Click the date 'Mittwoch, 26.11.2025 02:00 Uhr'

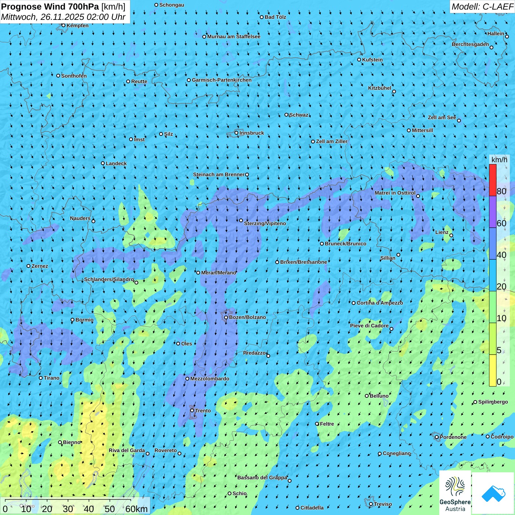63,17
